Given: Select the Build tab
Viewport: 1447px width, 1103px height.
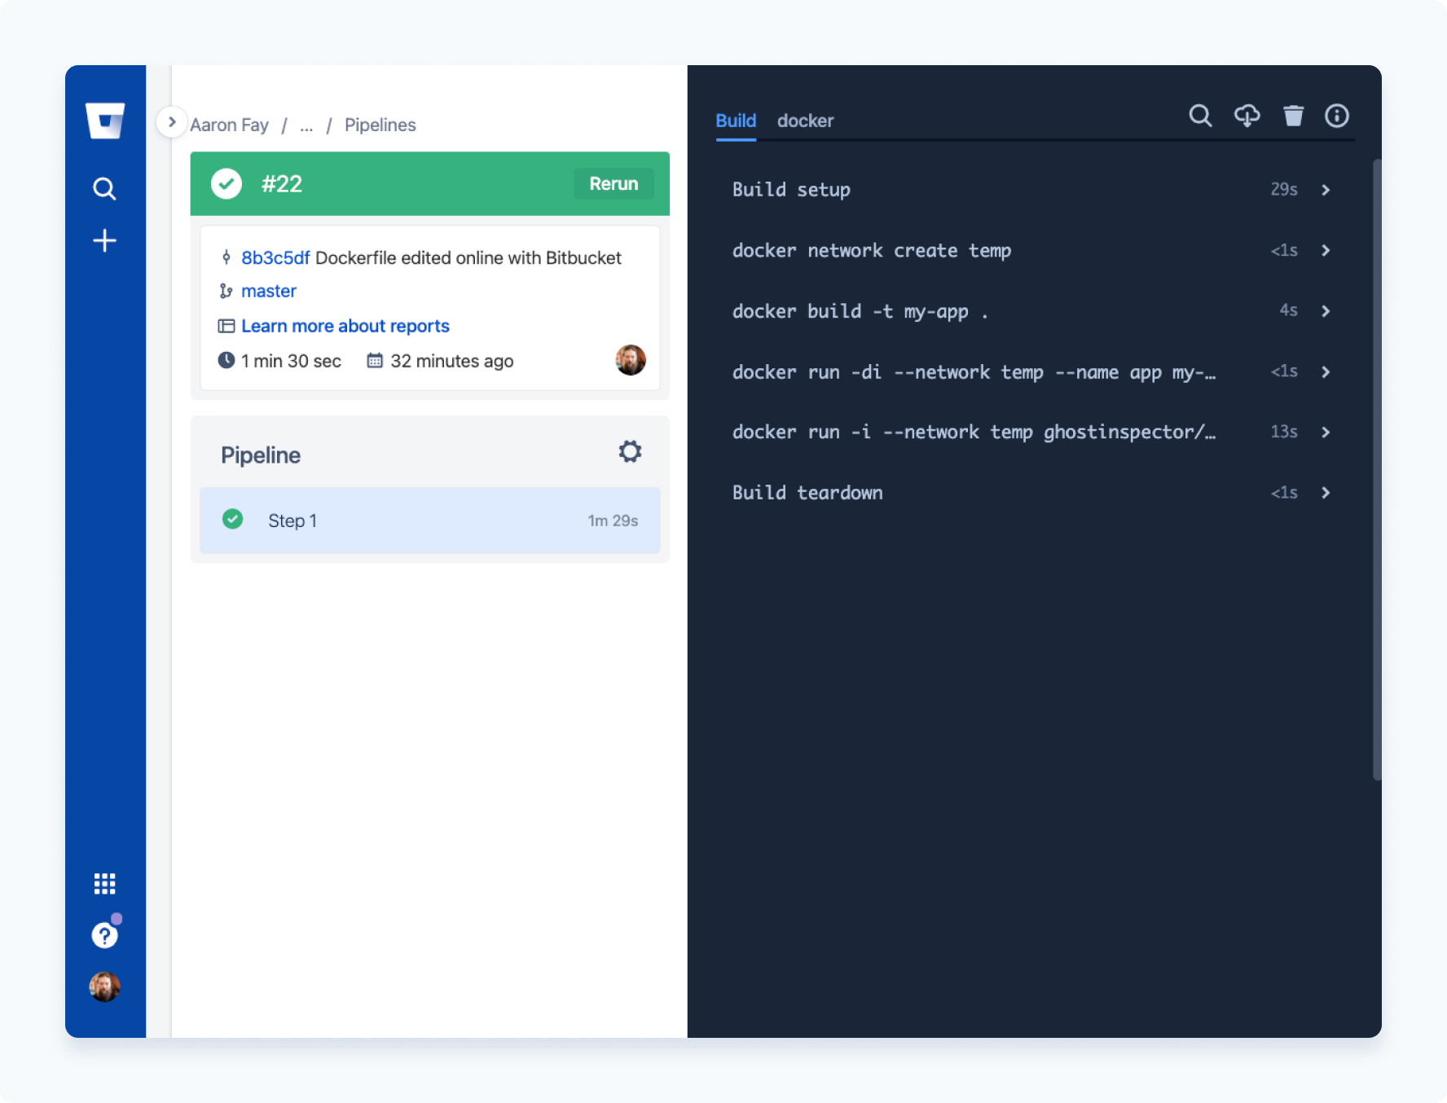Looking at the screenshot, I should (735, 121).
